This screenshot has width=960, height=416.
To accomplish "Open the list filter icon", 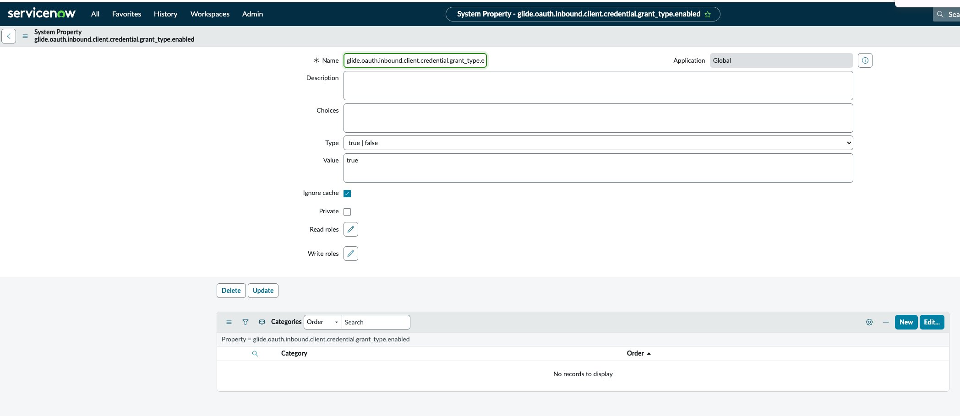I will 245,322.
